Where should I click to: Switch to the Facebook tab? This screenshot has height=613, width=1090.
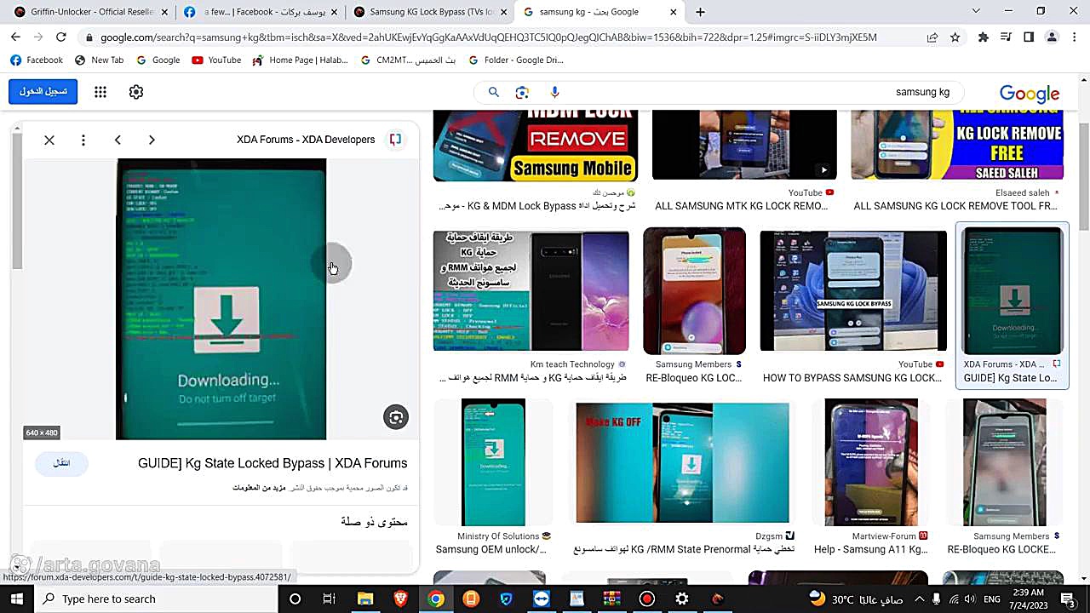[x=260, y=12]
